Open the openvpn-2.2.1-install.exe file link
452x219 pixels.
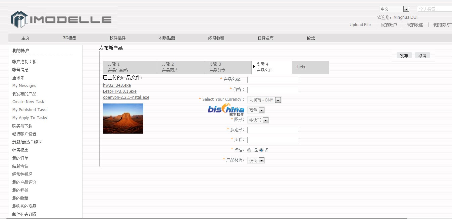click(x=126, y=97)
